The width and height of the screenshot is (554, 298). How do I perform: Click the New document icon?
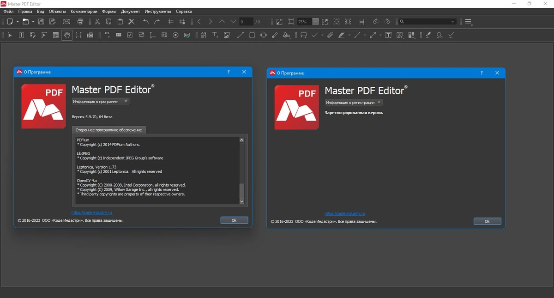[x=10, y=21]
